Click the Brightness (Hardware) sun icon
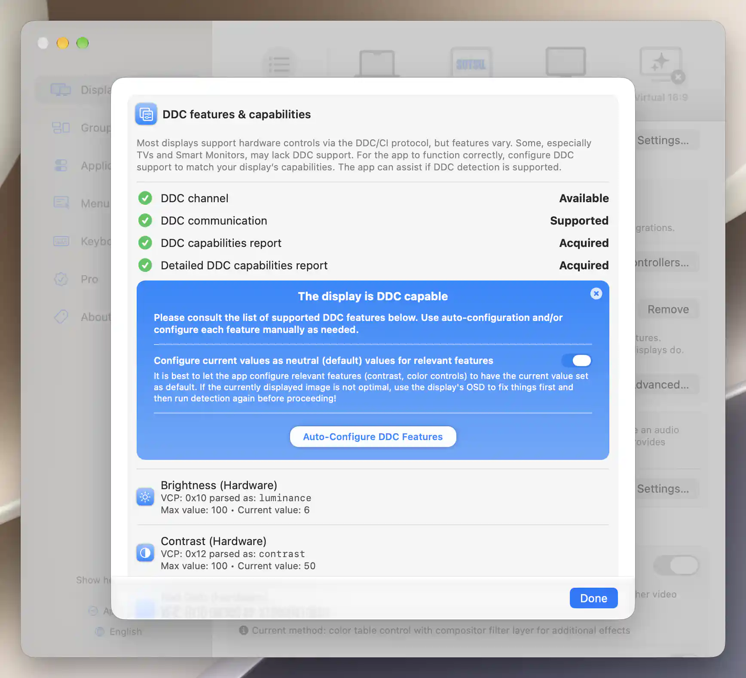This screenshot has width=746, height=678. (145, 497)
